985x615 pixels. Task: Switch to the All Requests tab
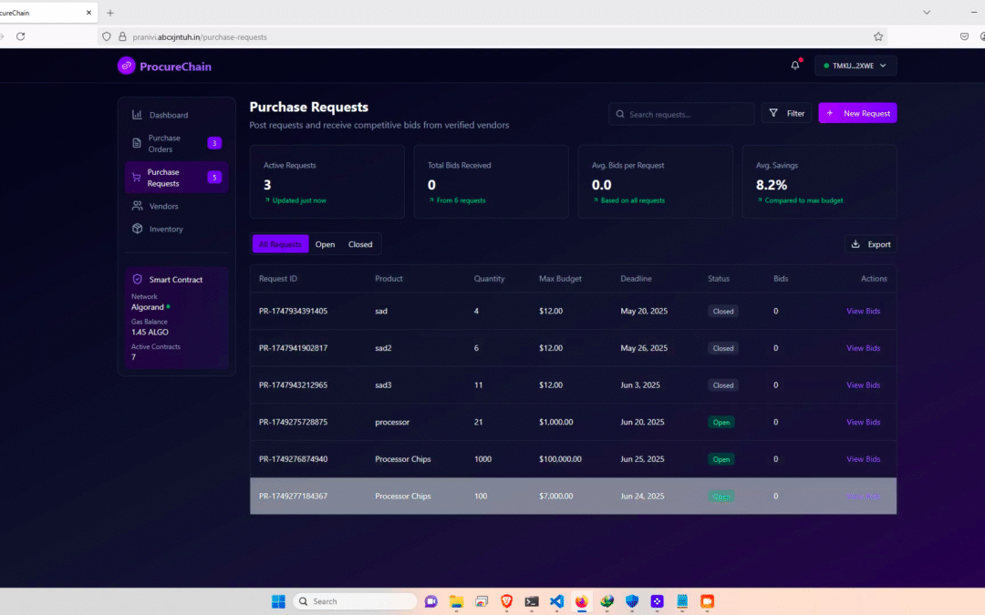[x=279, y=243]
